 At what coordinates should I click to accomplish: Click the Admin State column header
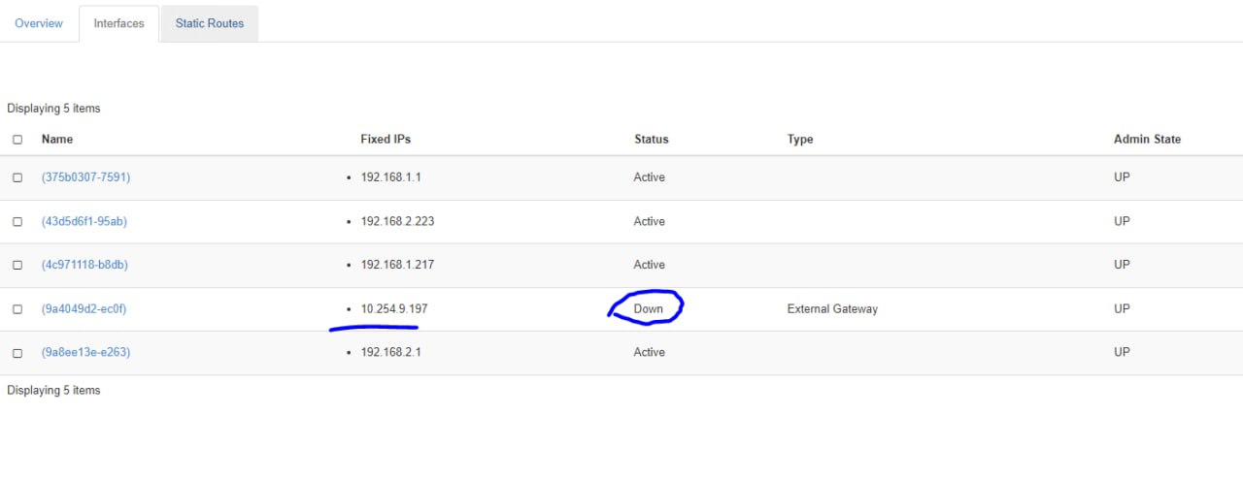point(1147,140)
